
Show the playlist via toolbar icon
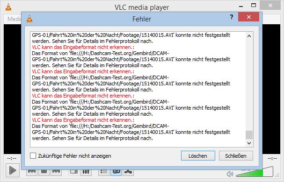pos(103,172)
